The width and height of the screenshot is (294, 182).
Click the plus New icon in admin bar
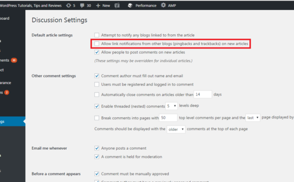click(x=98, y=6)
